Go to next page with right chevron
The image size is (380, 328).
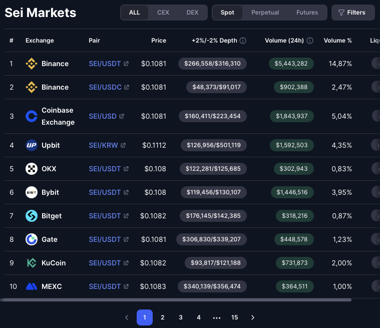coord(253,317)
